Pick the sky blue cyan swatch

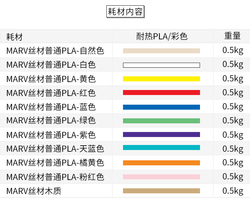(161, 147)
